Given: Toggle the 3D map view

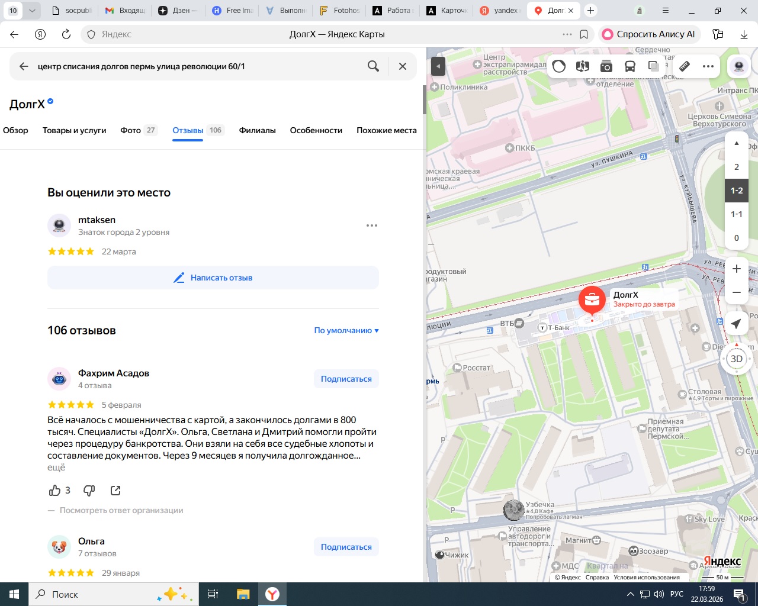Looking at the screenshot, I should point(737,359).
